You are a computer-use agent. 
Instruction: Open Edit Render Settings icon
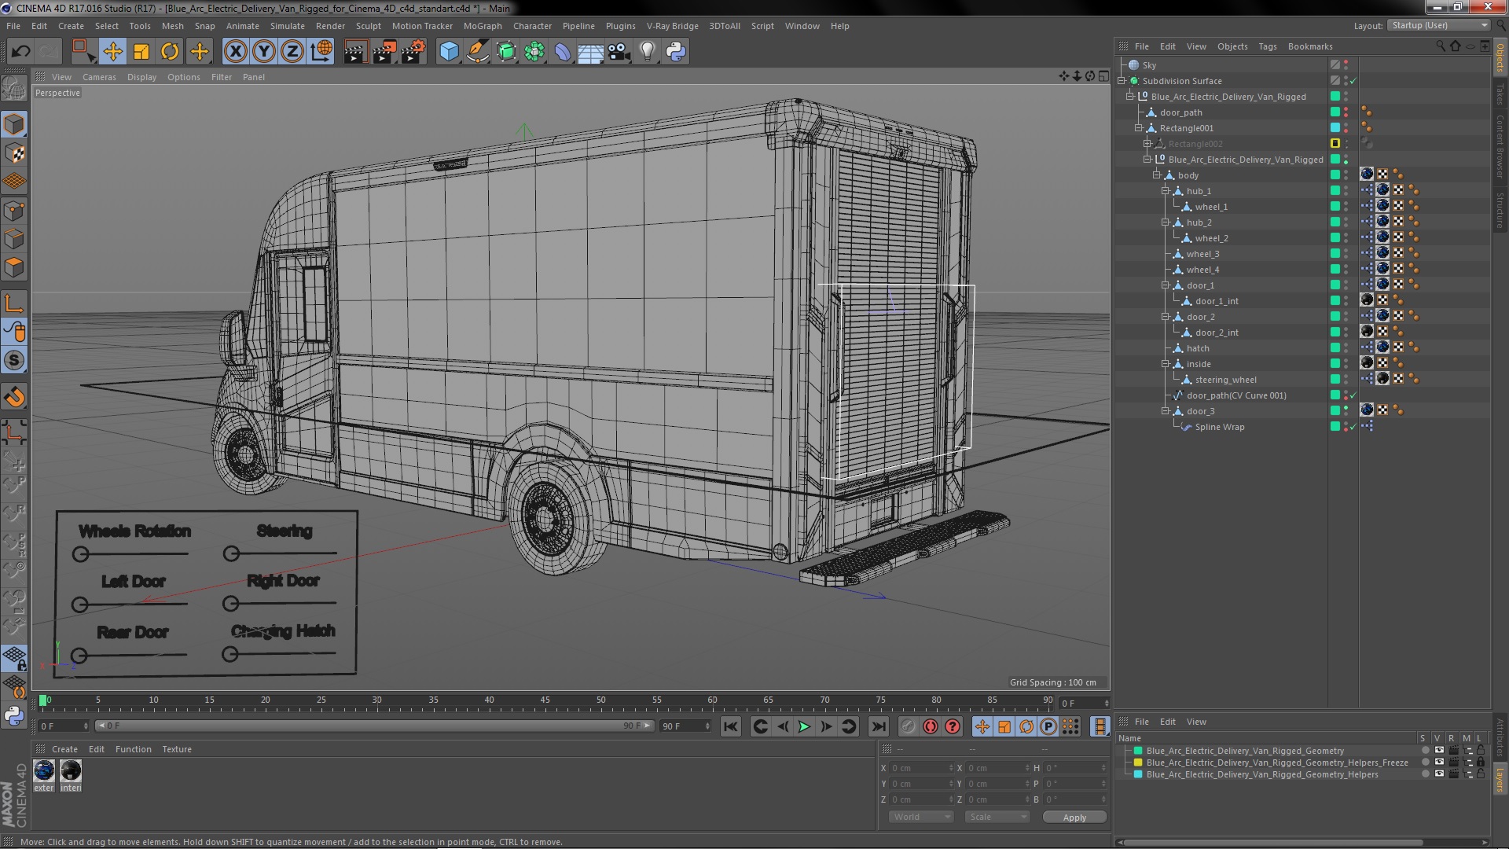pyautogui.click(x=413, y=52)
